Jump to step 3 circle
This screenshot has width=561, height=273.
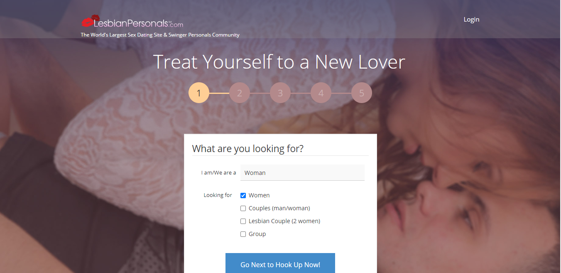click(x=280, y=93)
